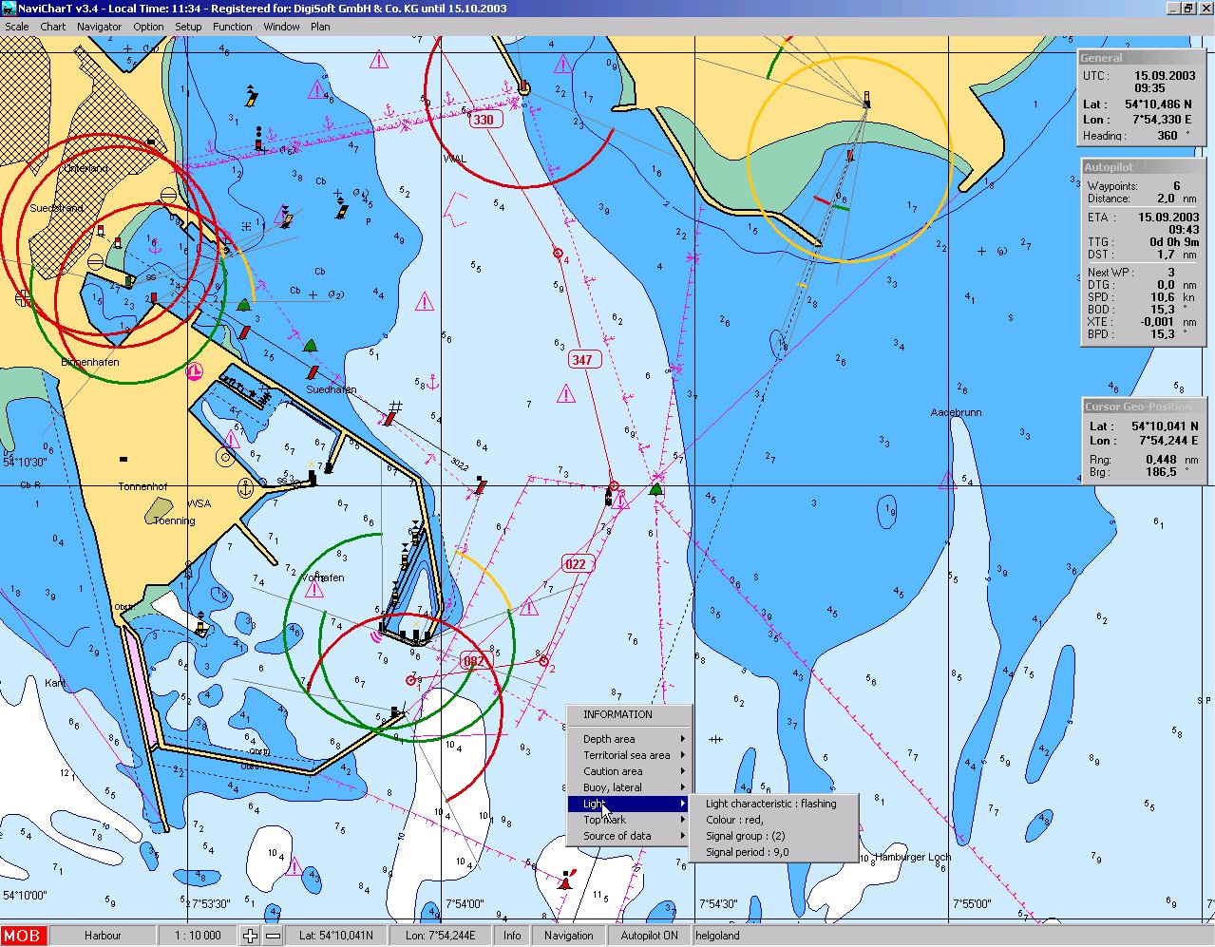1215x947 pixels.
Task: Click the zoom out minus button
Action: click(x=273, y=936)
